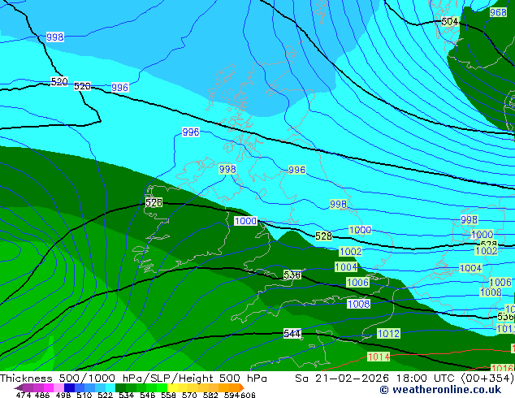The image size is (515, 398).
Task: Click the 996 label in a green box
Action: [x=297, y=170]
